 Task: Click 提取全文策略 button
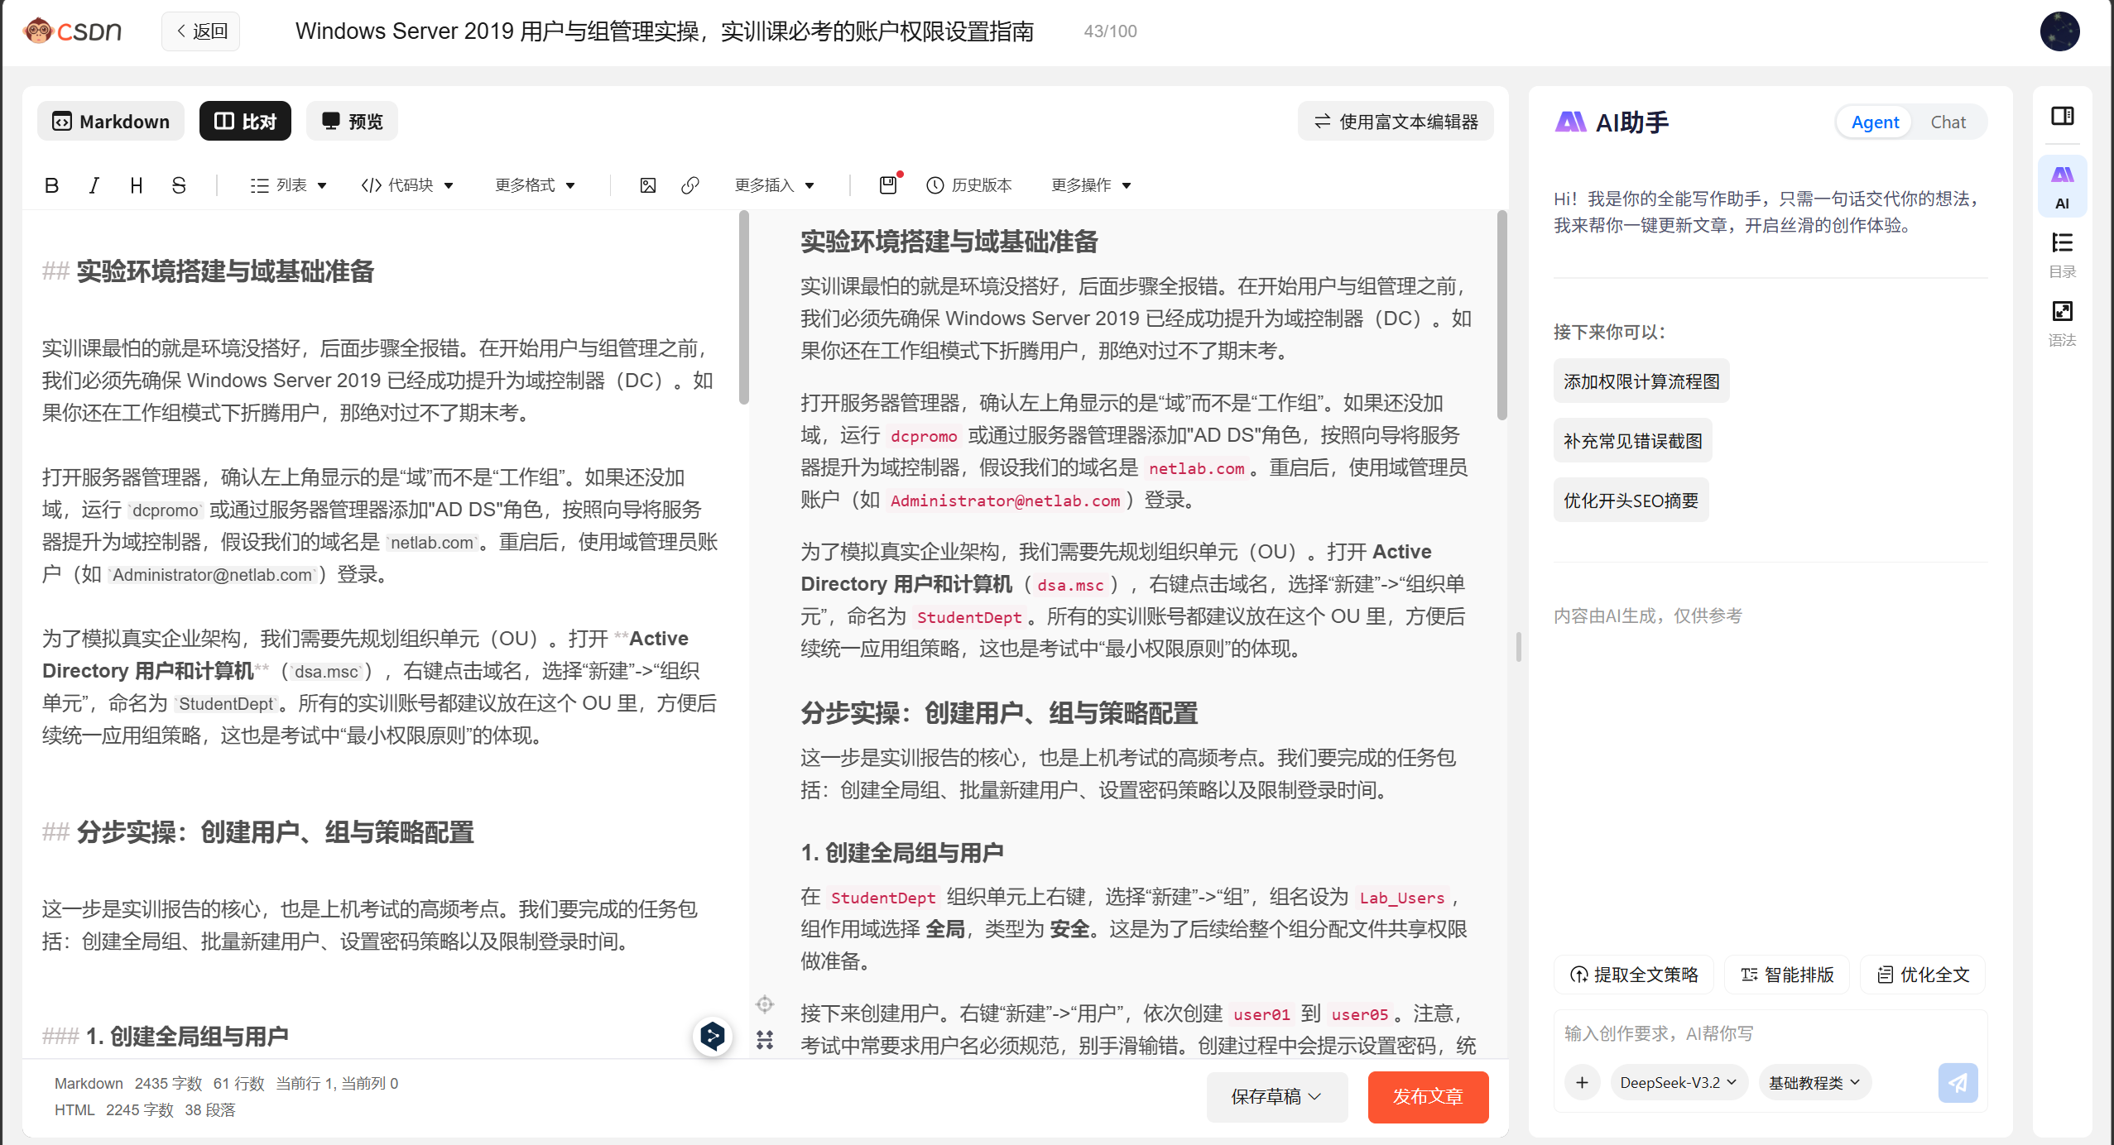[x=1634, y=975]
